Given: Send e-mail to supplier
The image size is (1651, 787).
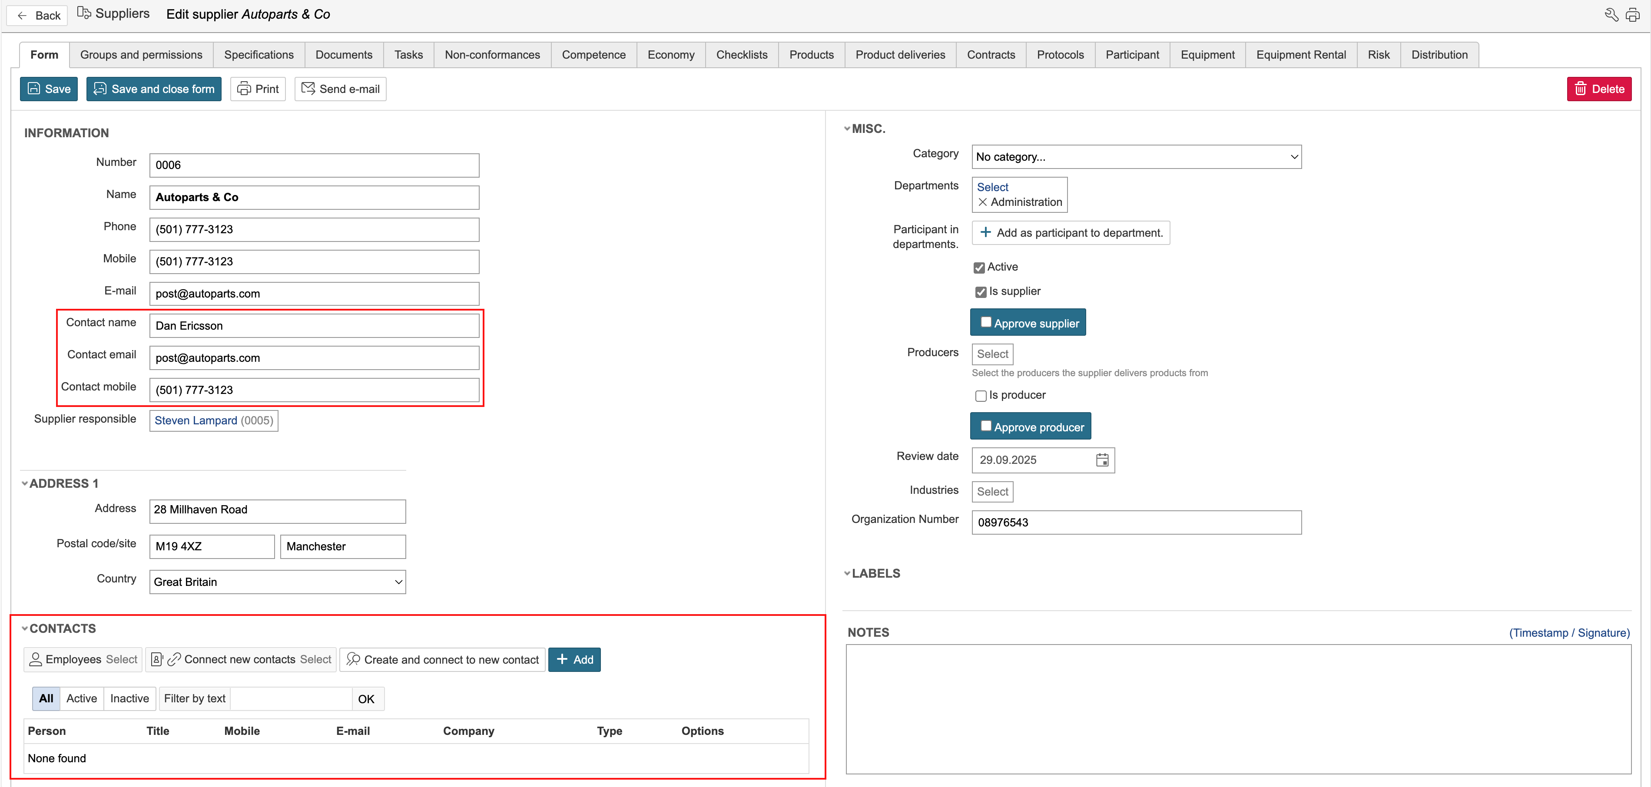Looking at the screenshot, I should (x=340, y=89).
